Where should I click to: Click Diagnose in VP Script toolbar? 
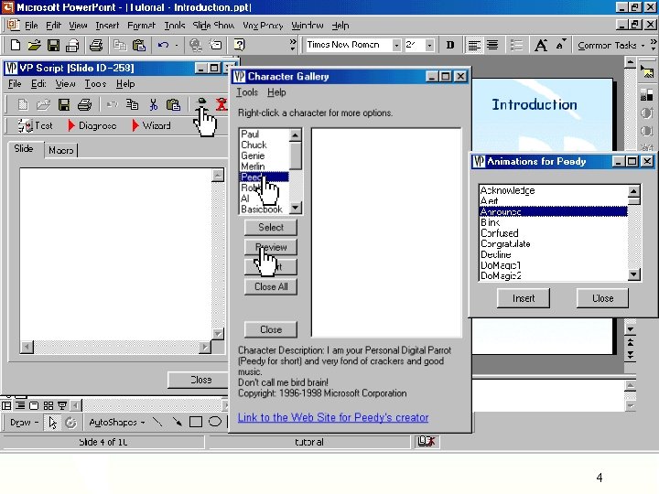[x=92, y=125]
